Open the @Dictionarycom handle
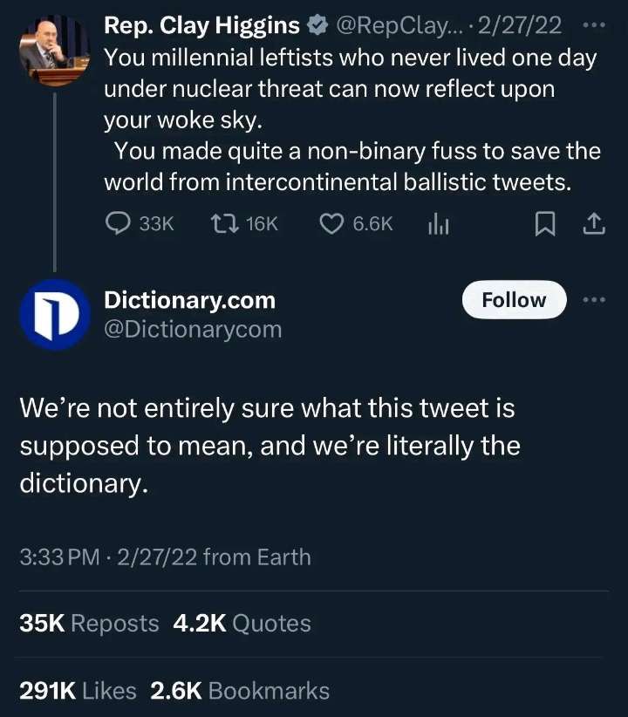628x717 pixels. (x=193, y=329)
